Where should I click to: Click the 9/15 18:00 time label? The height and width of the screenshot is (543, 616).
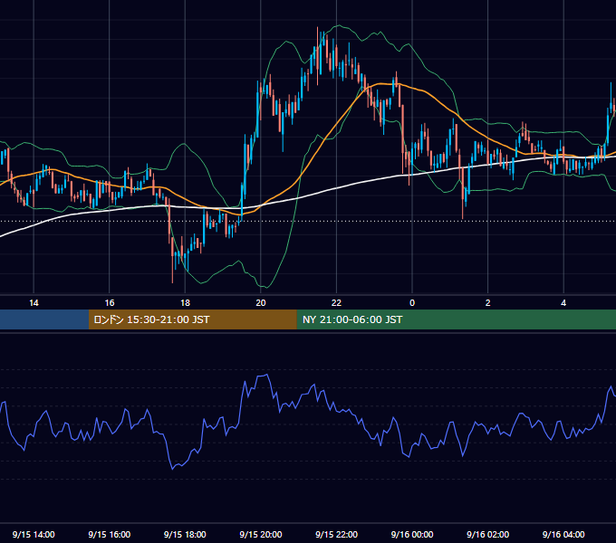click(x=185, y=534)
